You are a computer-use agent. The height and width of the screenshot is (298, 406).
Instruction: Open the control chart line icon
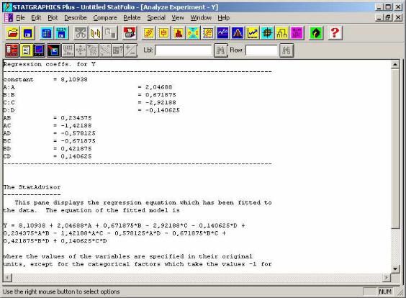[x=252, y=33]
